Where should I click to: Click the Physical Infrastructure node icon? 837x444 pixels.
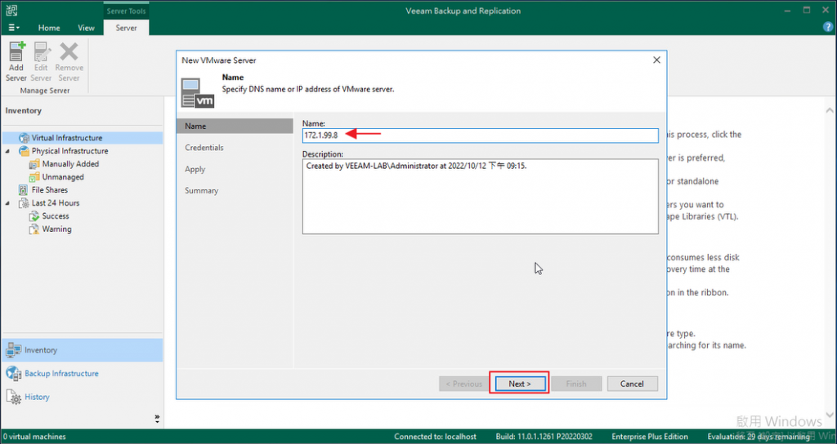[x=24, y=151]
